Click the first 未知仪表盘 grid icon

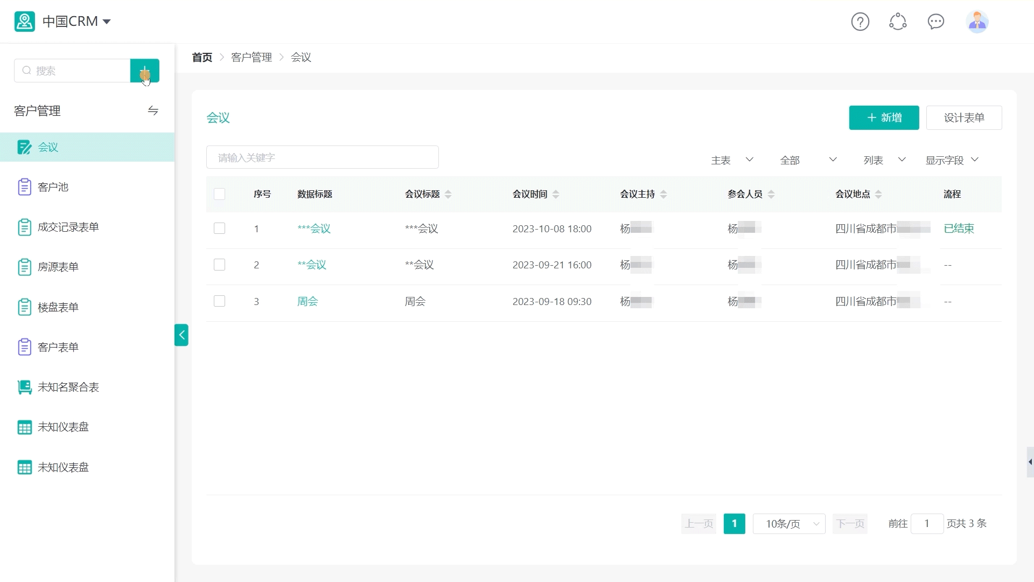coord(24,427)
